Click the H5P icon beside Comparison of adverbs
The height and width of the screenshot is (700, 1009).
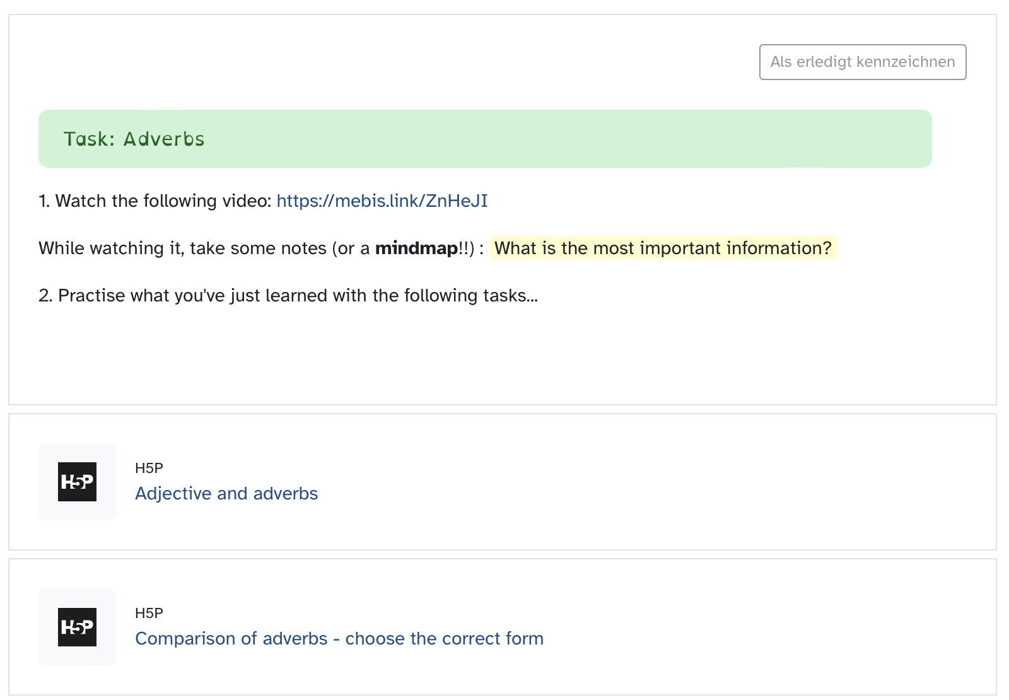point(77,627)
